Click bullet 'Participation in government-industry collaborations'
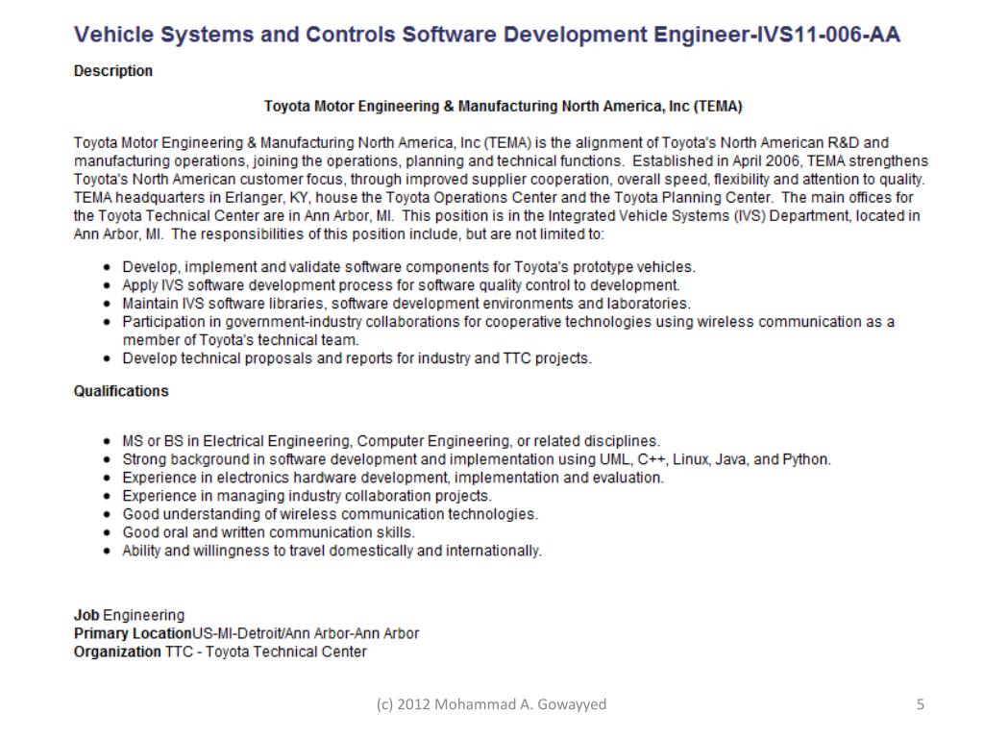Screen dimensions: 984x738 point(508,331)
